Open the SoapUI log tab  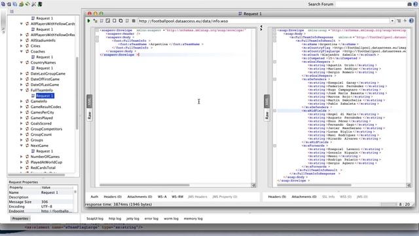point(95,218)
